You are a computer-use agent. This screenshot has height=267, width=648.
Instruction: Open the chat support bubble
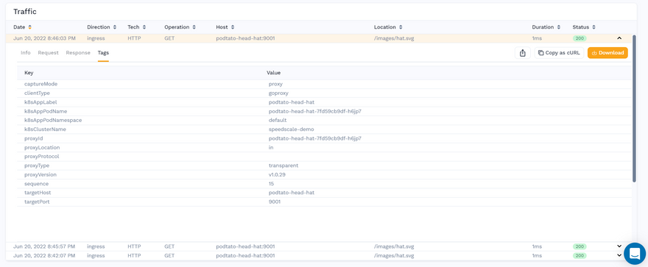tap(635, 253)
